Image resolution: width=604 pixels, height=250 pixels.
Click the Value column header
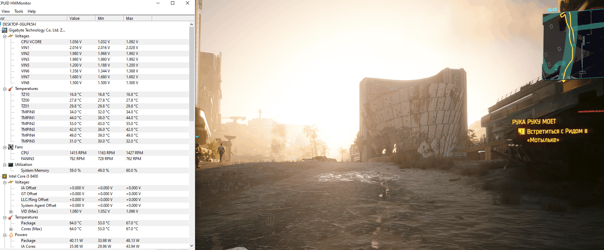pos(81,19)
